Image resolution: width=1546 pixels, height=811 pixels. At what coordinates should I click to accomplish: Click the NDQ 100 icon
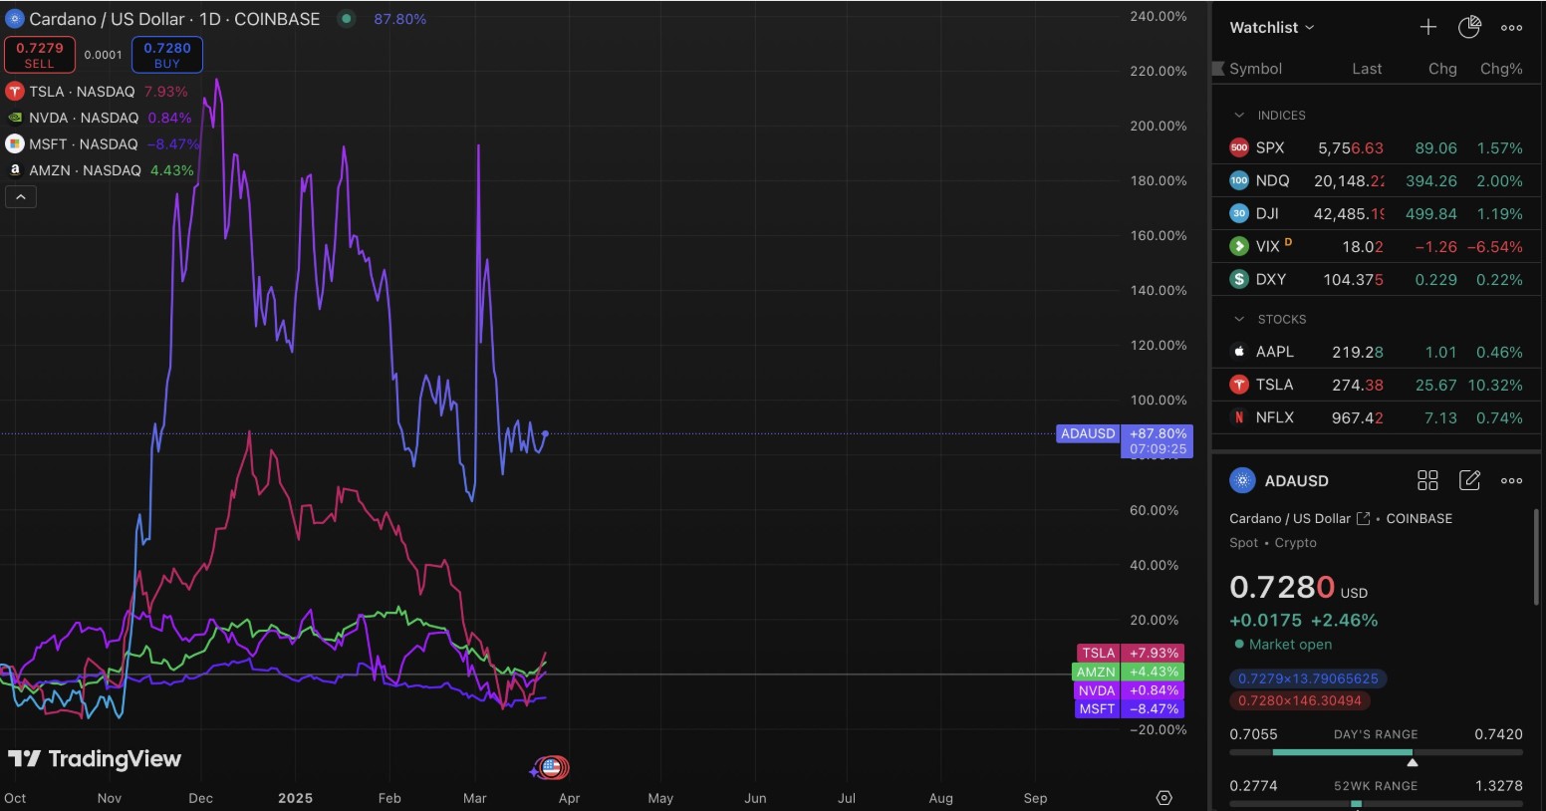[x=1239, y=180]
